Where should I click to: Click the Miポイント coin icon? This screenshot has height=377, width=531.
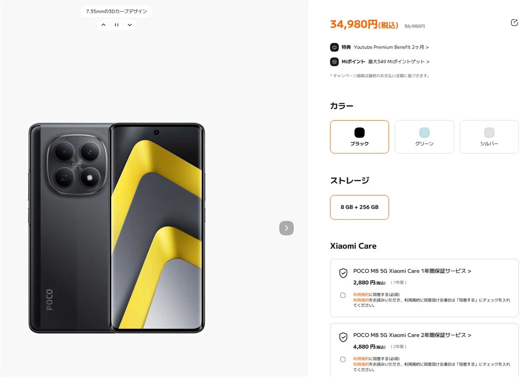click(x=334, y=62)
